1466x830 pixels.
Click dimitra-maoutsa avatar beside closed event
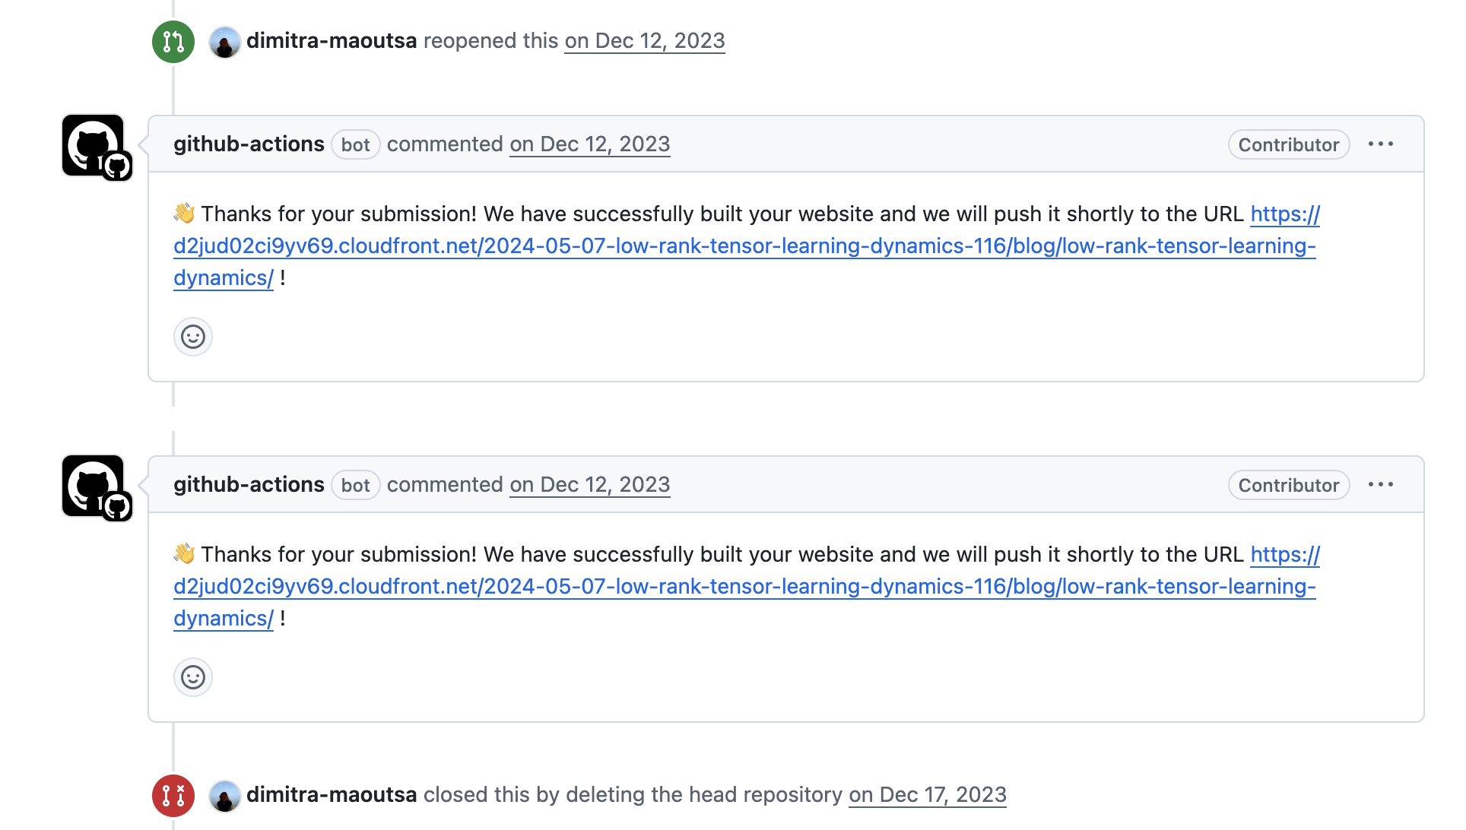225,796
